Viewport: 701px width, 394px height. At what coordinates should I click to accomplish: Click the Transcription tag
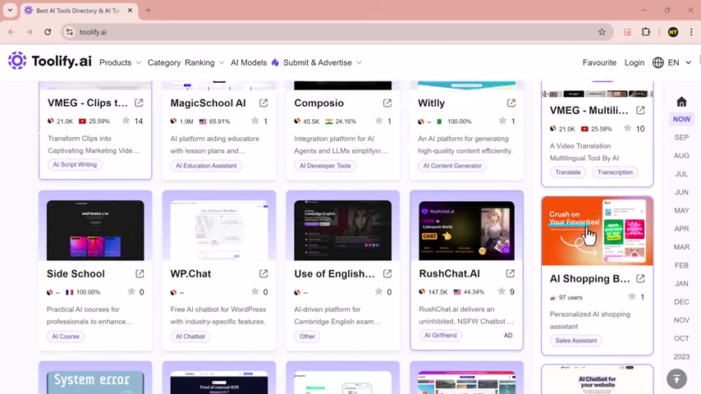click(615, 172)
